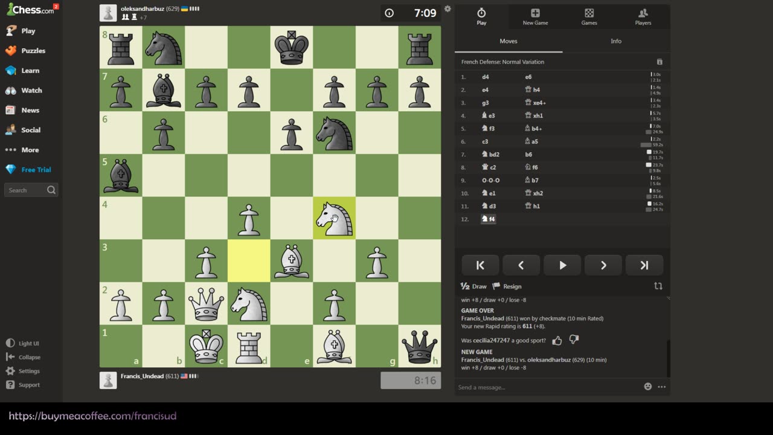The width and height of the screenshot is (773, 435).
Task: Open Learn in the sidebar
Action: point(22,71)
